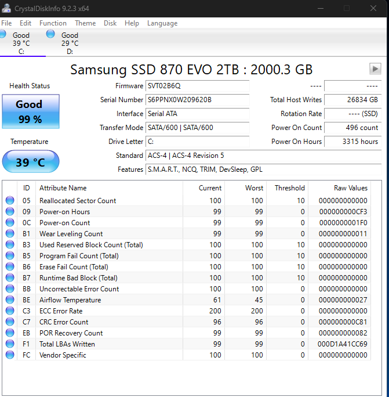Open the Help menu

(x=132, y=23)
